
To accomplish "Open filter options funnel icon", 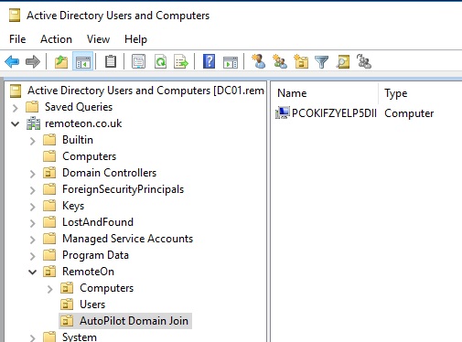I will [x=321, y=62].
